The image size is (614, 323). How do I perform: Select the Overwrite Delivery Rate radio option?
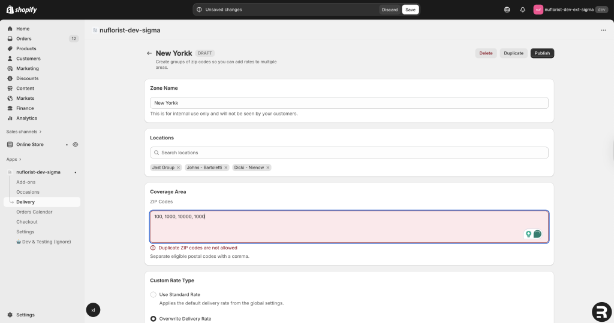(153, 319)
